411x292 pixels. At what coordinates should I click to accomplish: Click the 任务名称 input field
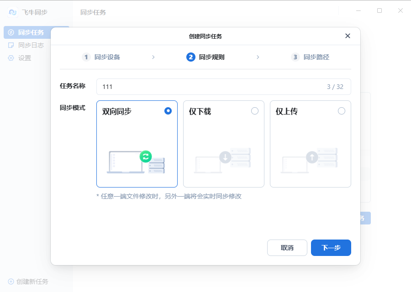pos(224,87)
